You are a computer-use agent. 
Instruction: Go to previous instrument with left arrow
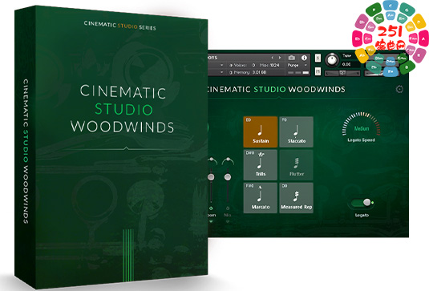272,58
